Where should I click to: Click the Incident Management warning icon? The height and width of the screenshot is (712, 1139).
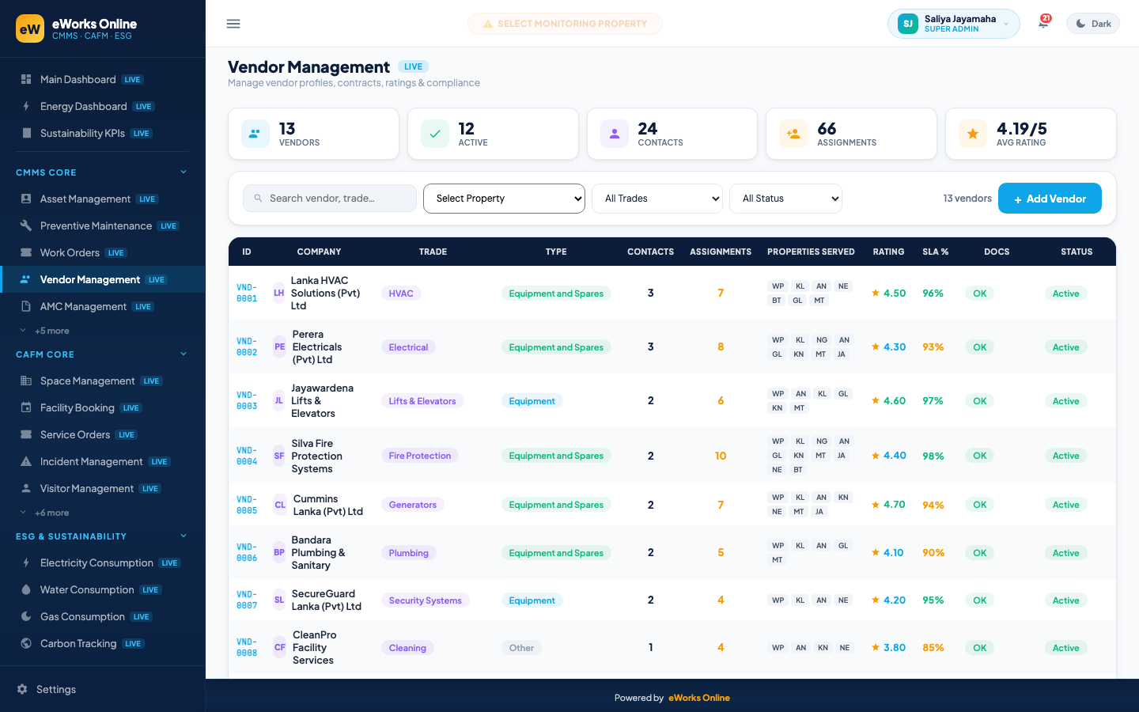click(26, 461)
